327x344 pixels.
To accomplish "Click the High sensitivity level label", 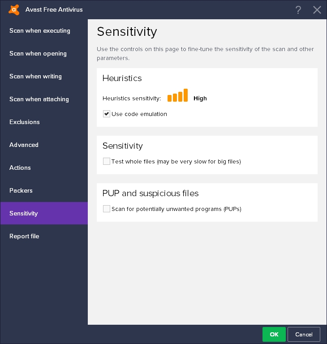I will pyautogui.click(x=200, y=99).
